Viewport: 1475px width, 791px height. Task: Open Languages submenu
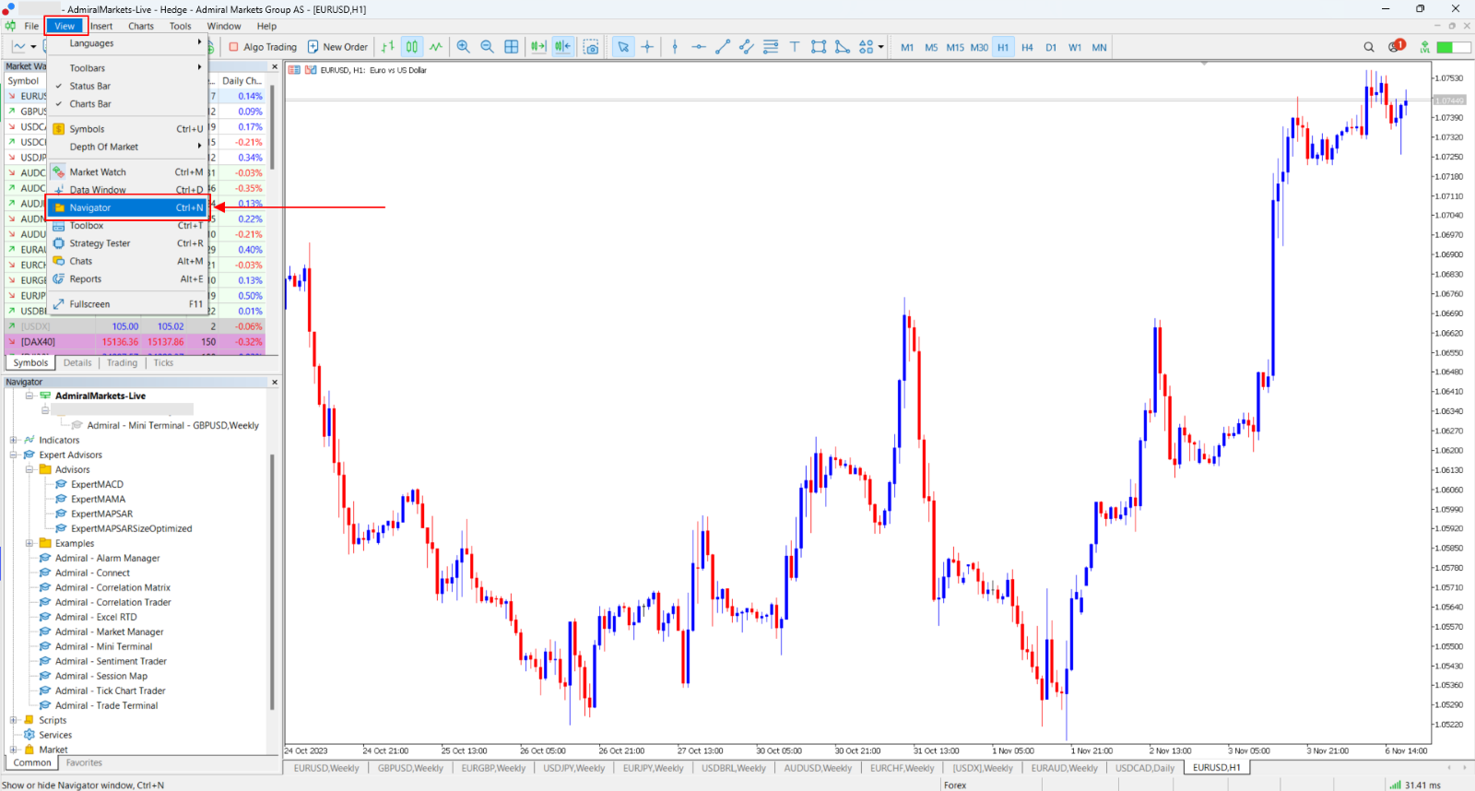128,43
